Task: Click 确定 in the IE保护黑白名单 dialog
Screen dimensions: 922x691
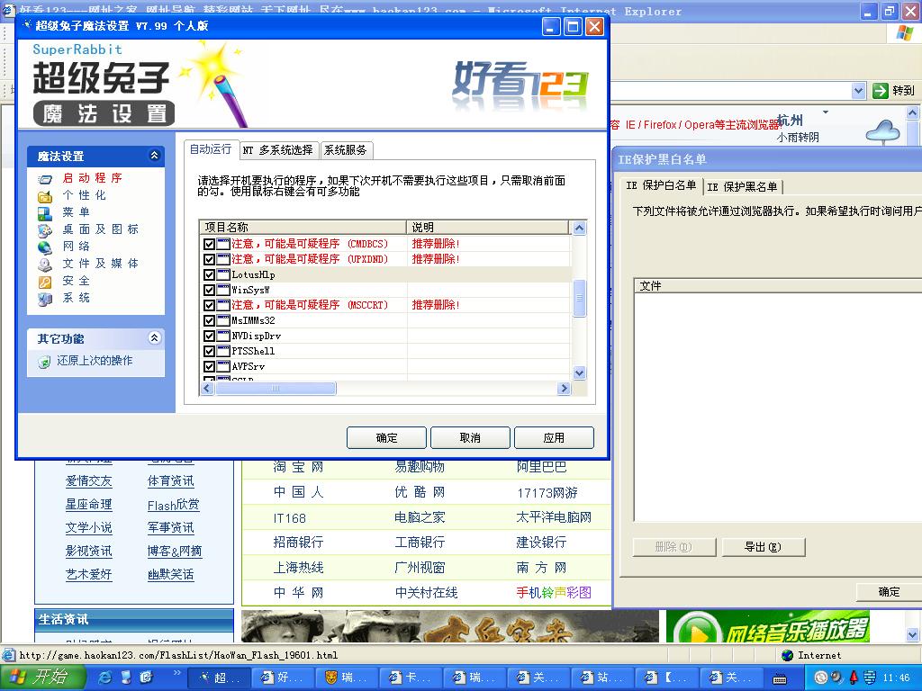Action: [x=889, y=592]
